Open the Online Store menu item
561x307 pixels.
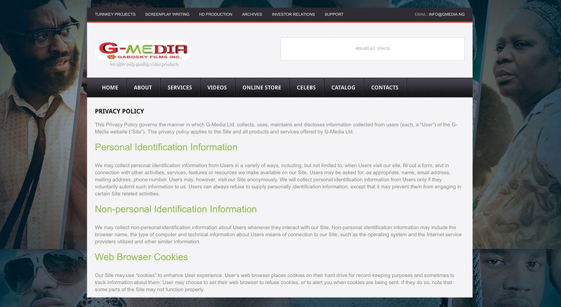[x=262, y=88]
